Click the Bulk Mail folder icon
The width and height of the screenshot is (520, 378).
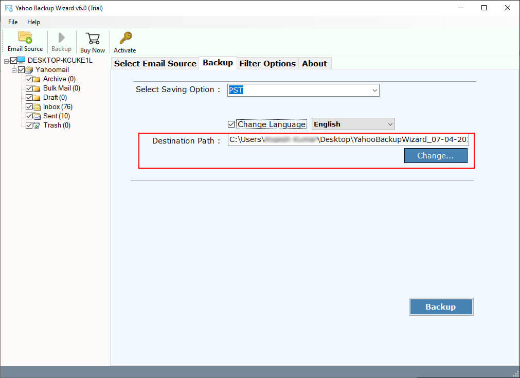click(37, 88)
